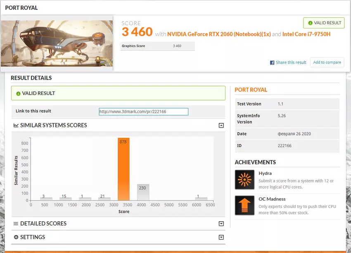The width and height of the screenshot is (351, 253).
Task: Click the list icon beside Detailed Scores
Action: pos(16,224)
